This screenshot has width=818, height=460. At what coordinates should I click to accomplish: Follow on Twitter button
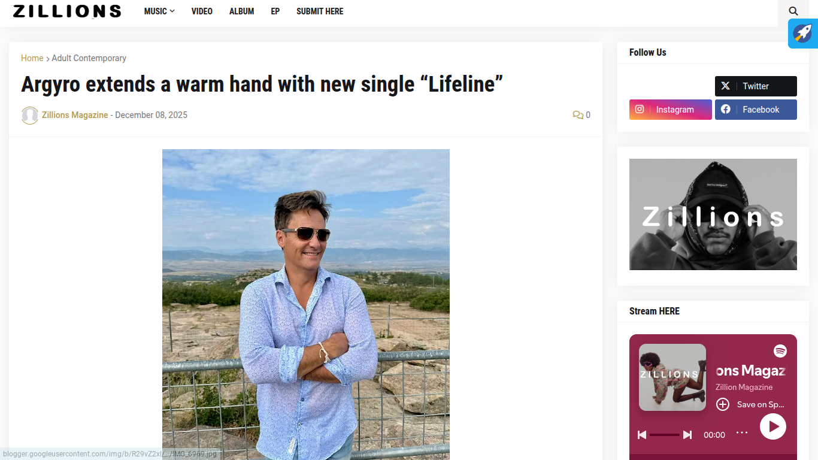[x=756, y=86]
